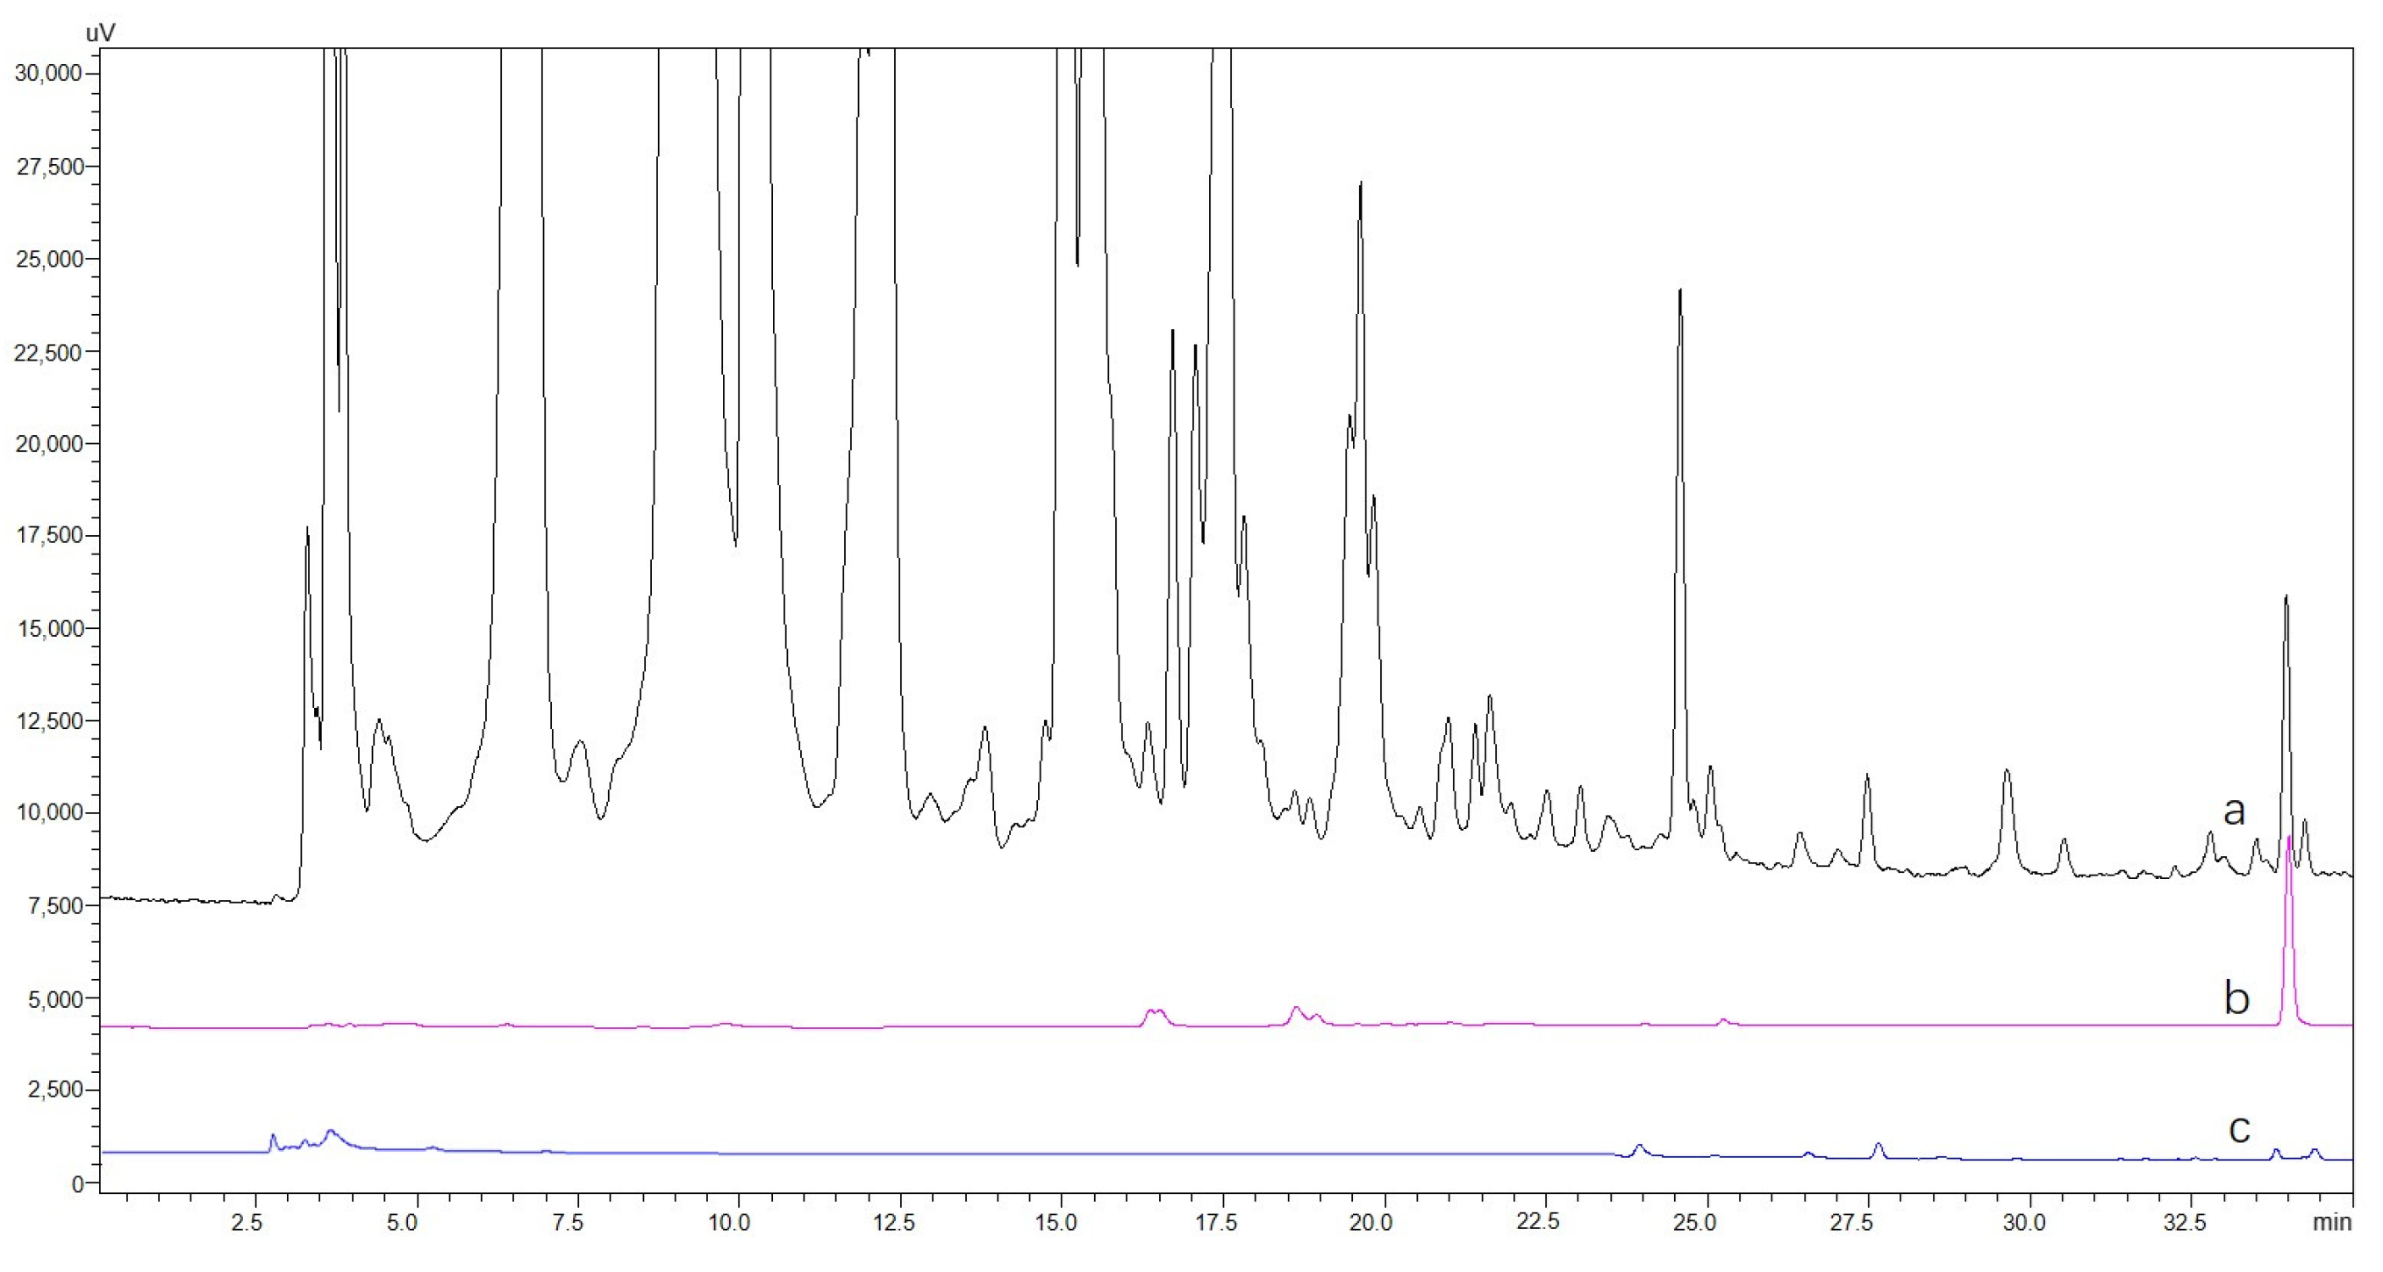Click the black peak tip near 24.6 min
Image resolution: width=2383 pixels, height=1272 pixels.
click(x=1680, y=294)
